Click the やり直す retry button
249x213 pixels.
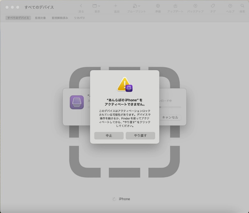140,136
